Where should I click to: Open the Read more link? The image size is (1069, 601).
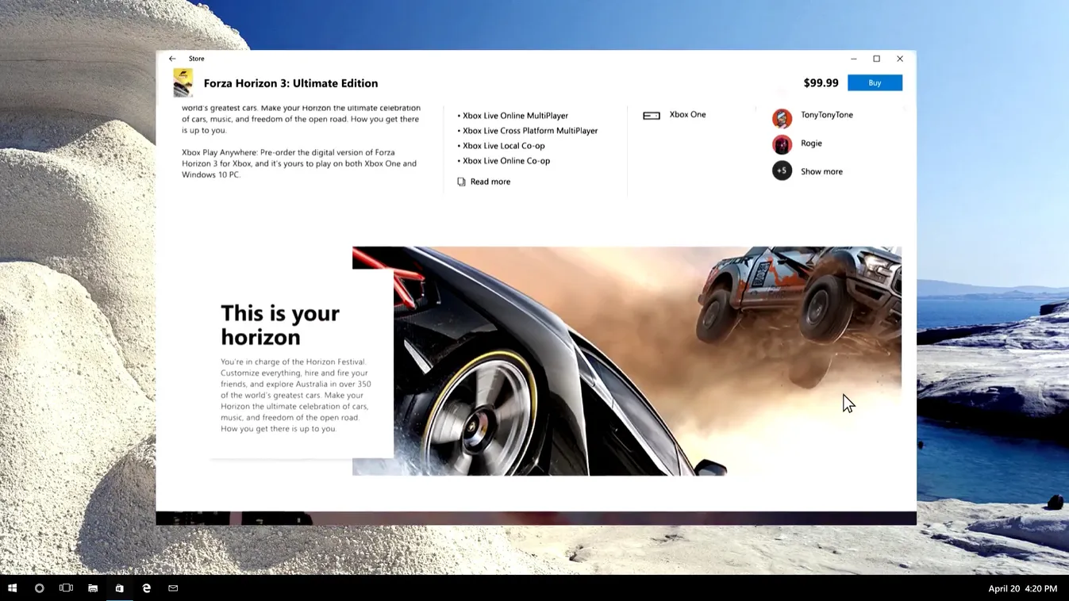pyautogui.click(x=490, y=182)
